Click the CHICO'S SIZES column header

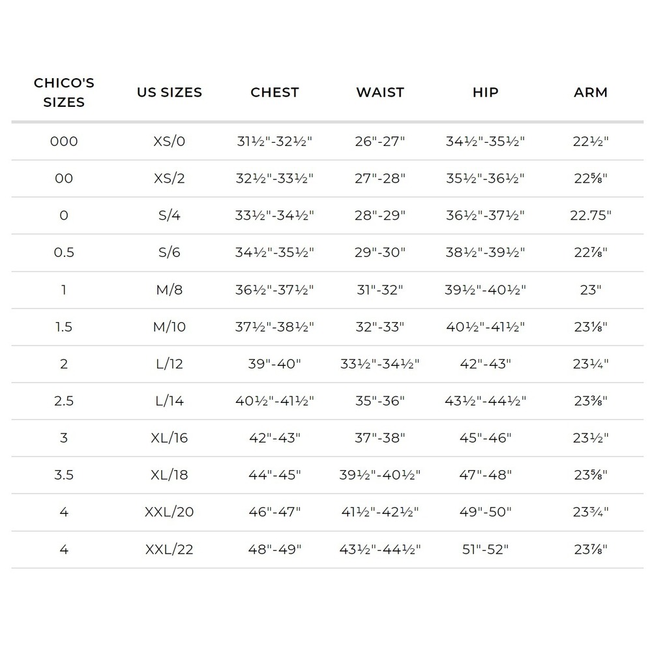click(x=64, y=93)
